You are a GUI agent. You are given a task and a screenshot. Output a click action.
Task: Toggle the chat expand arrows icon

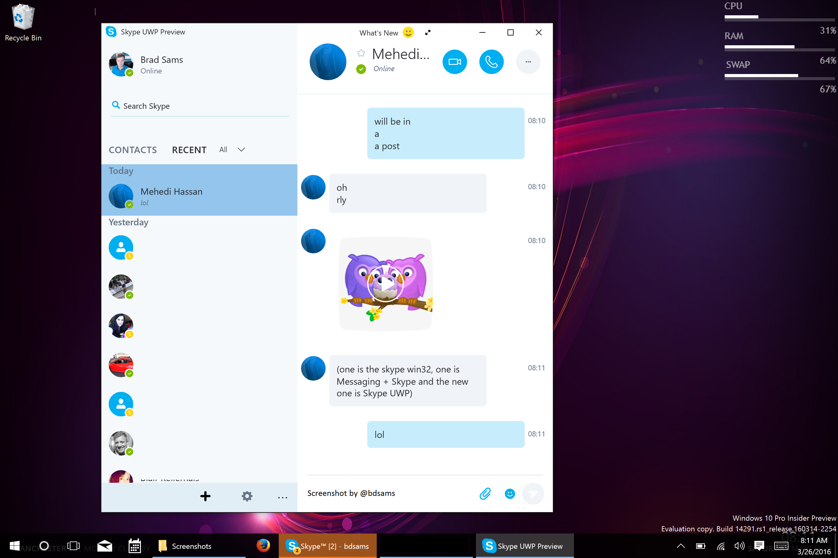coord(428,33)
